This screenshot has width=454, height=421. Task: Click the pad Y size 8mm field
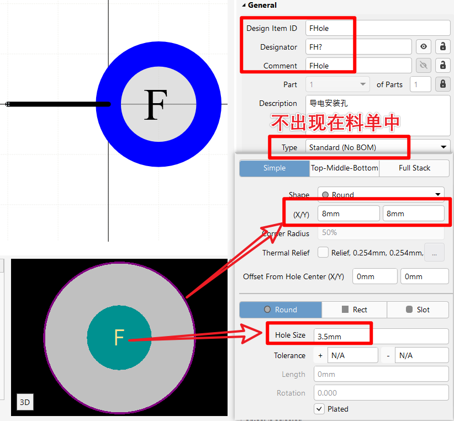click(414, 214)
